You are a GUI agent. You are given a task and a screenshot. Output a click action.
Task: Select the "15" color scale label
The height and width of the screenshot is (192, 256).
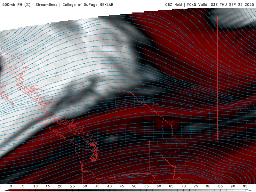[48, 186]
